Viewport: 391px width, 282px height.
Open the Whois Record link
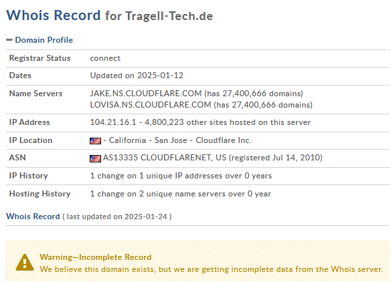[x=33, y=217]
